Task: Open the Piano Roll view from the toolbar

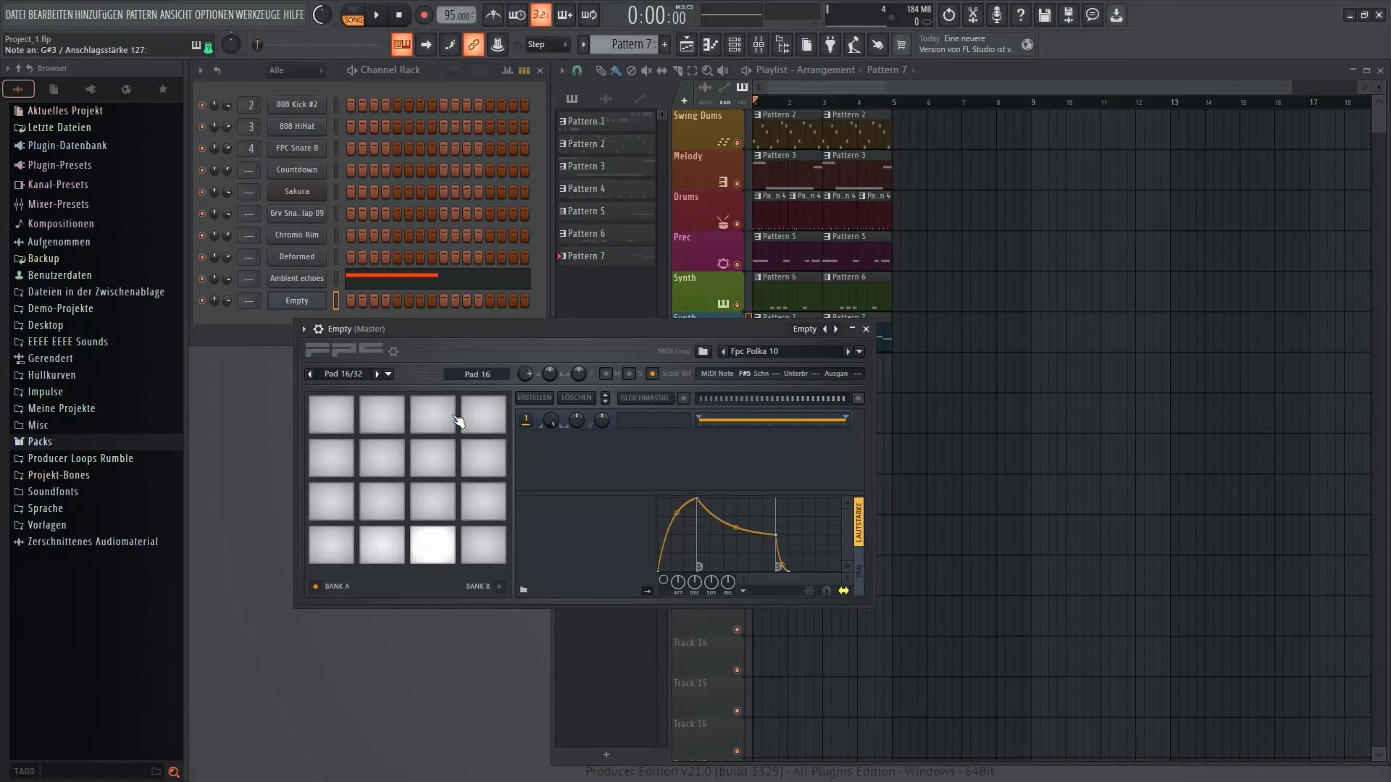Action: coord(711,45)
